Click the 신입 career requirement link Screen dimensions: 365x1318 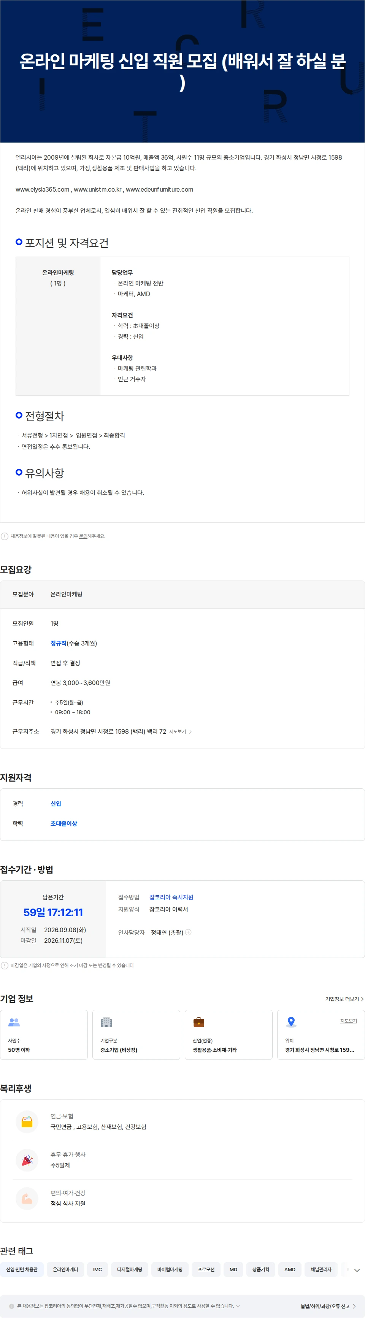(x=56, y=804)
